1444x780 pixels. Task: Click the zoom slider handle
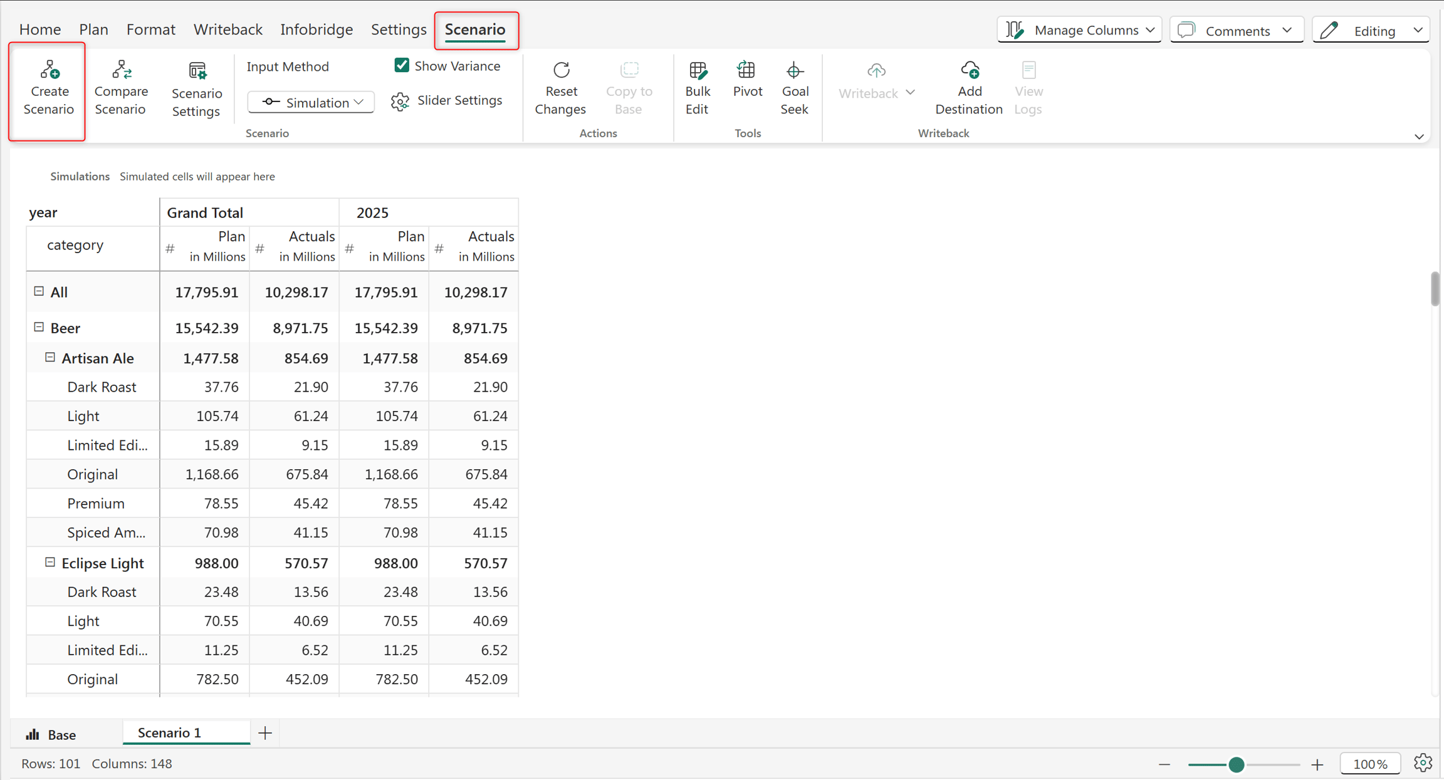click(1236, 764)
